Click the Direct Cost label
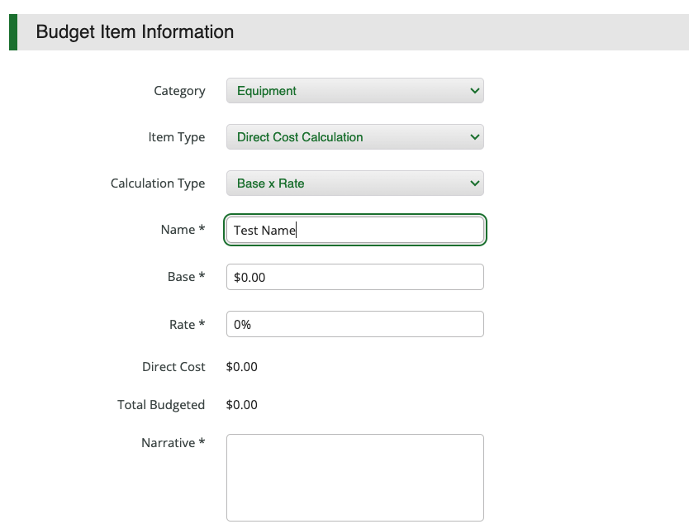689x524 pixels. pyautogui.click(x=173, y=367)
